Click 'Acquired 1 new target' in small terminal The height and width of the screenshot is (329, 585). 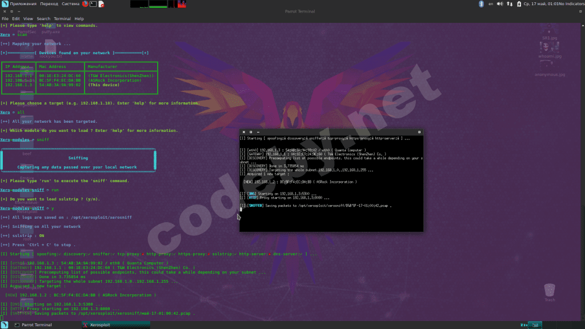pyautogui.click(x=265, y=174)
